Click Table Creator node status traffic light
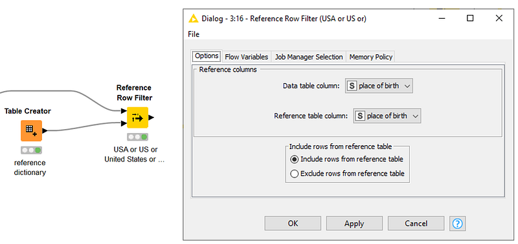The height and width of the screenshot is (244, 518). [31, 150]
